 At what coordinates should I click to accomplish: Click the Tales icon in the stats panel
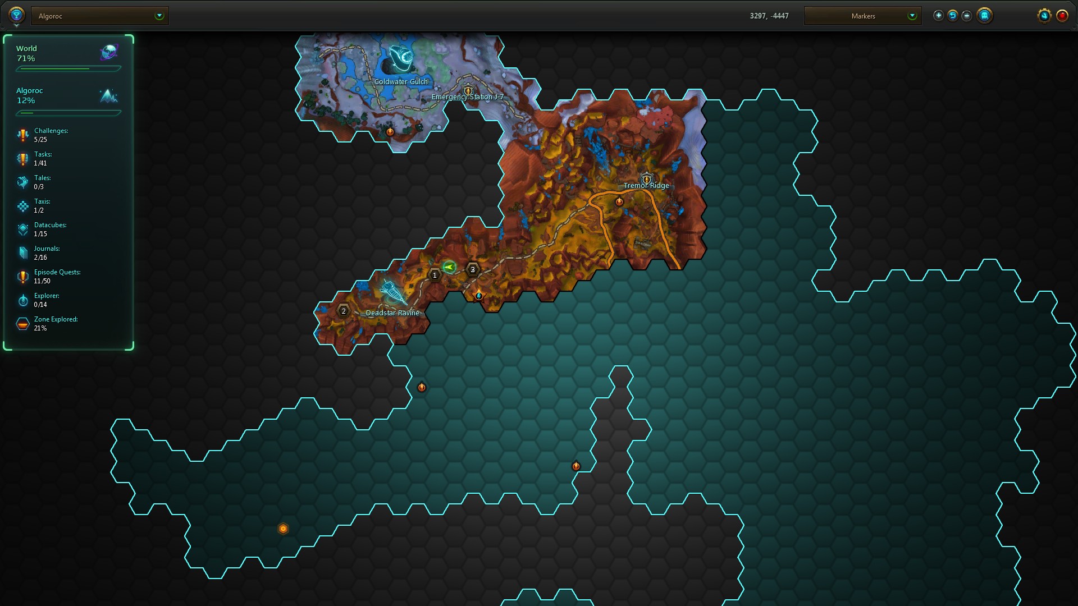[22, 182]
